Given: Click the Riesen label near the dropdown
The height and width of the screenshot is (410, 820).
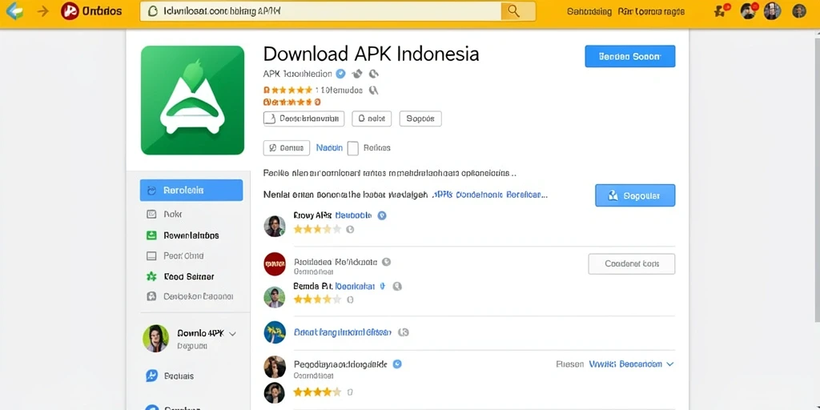Looking at the screenshot, I should coord(569,364).
